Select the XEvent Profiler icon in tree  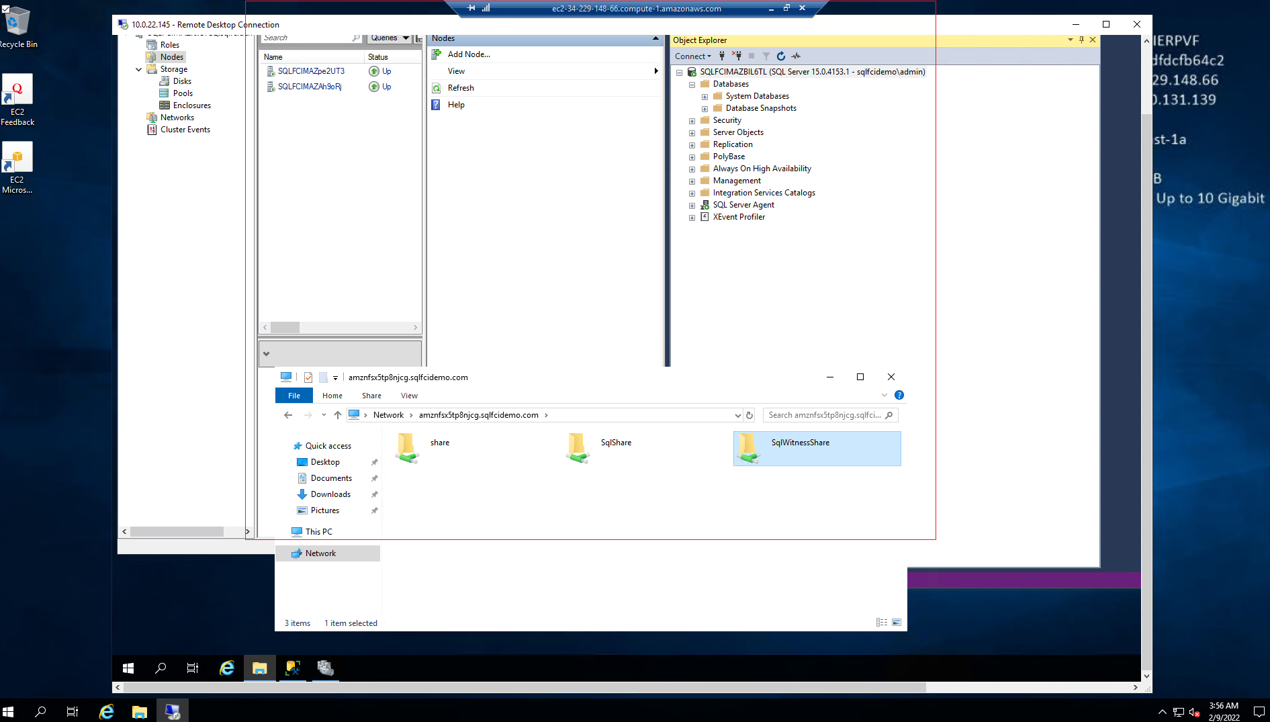[705, 217]
